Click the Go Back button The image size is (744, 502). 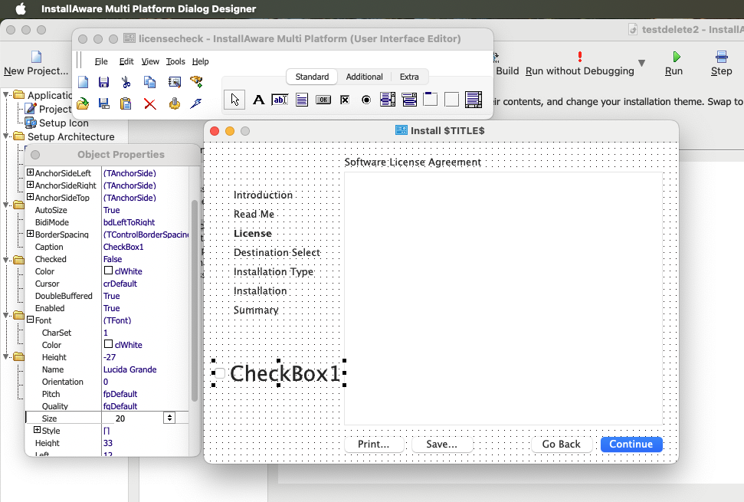click(x=562, y=444)
